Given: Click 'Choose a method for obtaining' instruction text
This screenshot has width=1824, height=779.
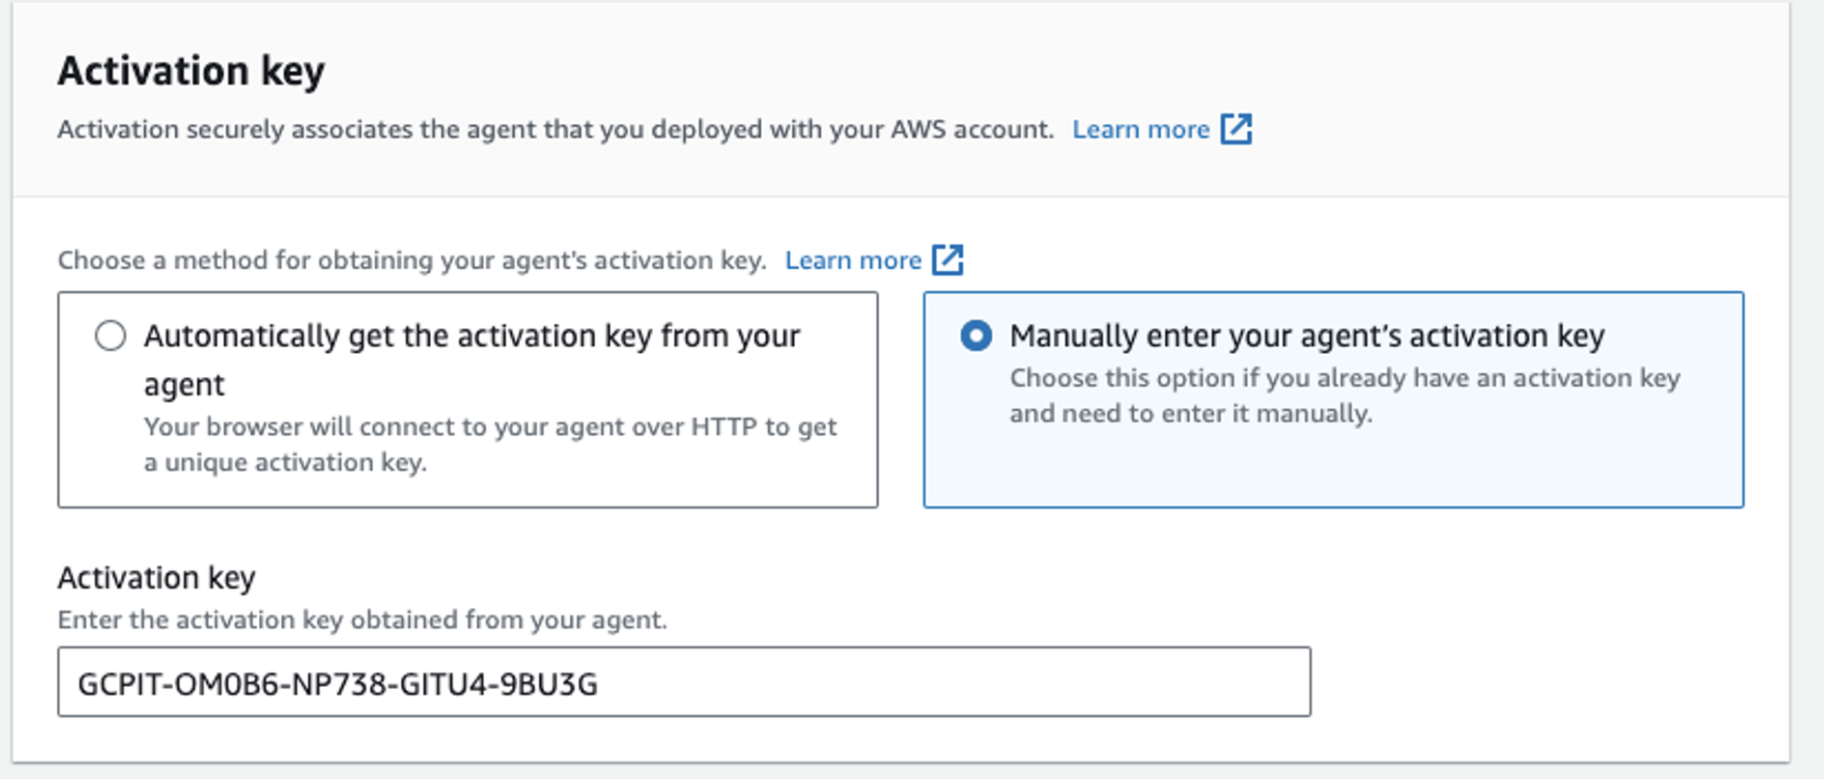Looking at the screenshot, I should click(x=412, y=261).
